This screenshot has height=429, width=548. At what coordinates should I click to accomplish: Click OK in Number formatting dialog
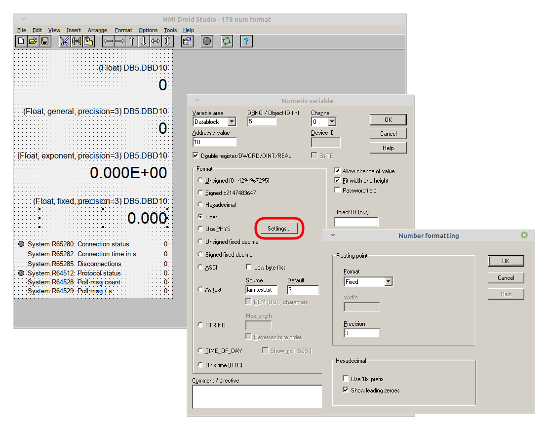point(506,261)
